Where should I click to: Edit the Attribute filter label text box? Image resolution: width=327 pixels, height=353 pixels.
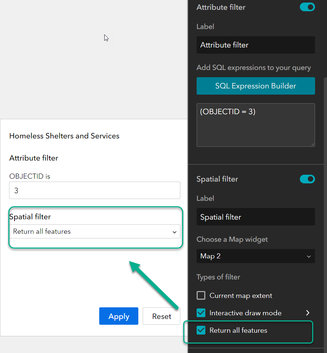tap(255, 45)
